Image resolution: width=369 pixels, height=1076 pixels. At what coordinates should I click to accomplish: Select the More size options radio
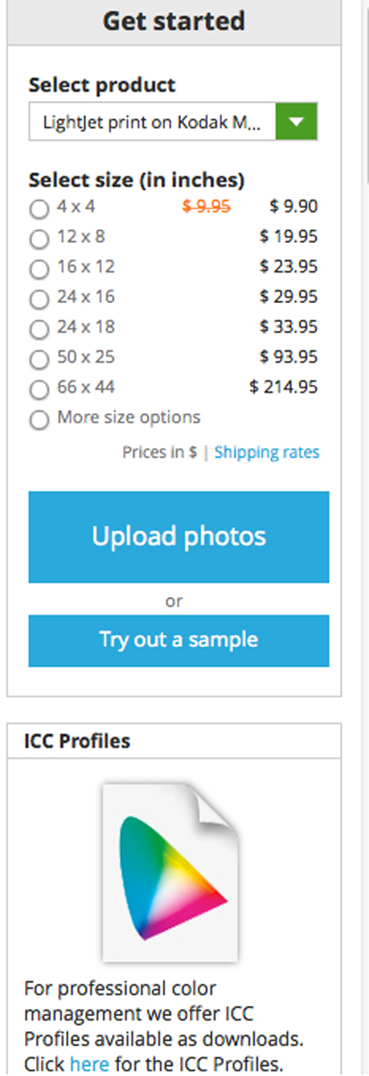39,420
